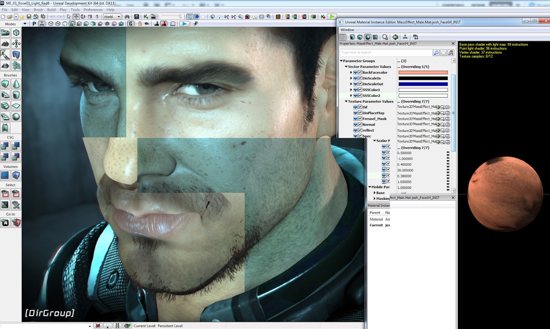Screen dimensions: 550x329
Task: Open the Preferences menu
Action: tap(93, 10)
